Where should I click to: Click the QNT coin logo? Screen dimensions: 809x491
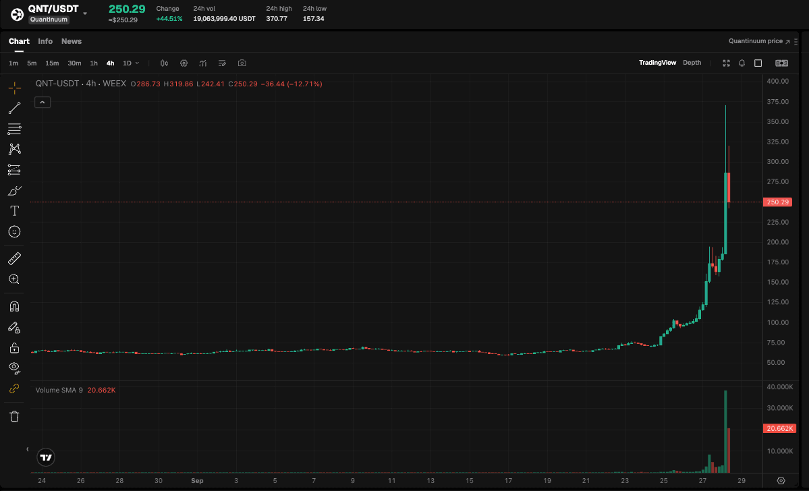coord(17,14)
